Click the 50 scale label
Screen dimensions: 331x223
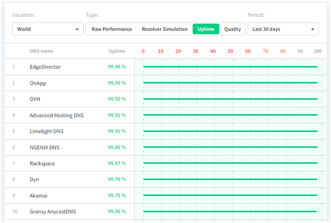pyautogui.click(x=230, y=51)
